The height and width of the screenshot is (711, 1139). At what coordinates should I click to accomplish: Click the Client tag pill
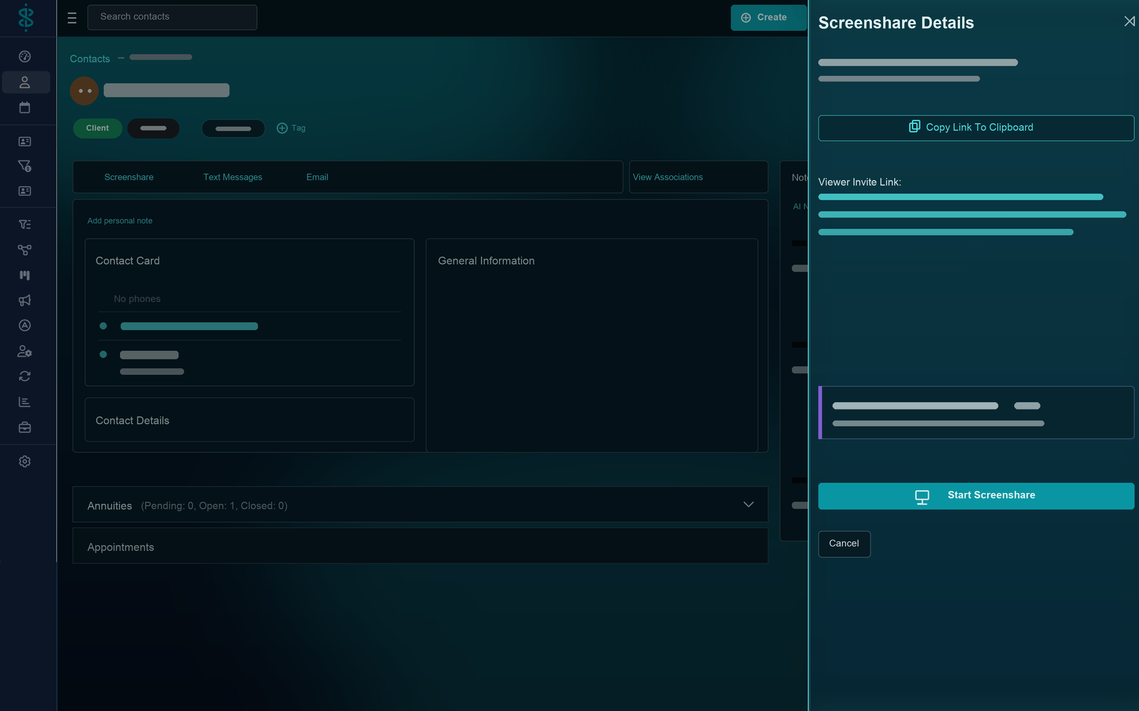(x=98, y=128)
